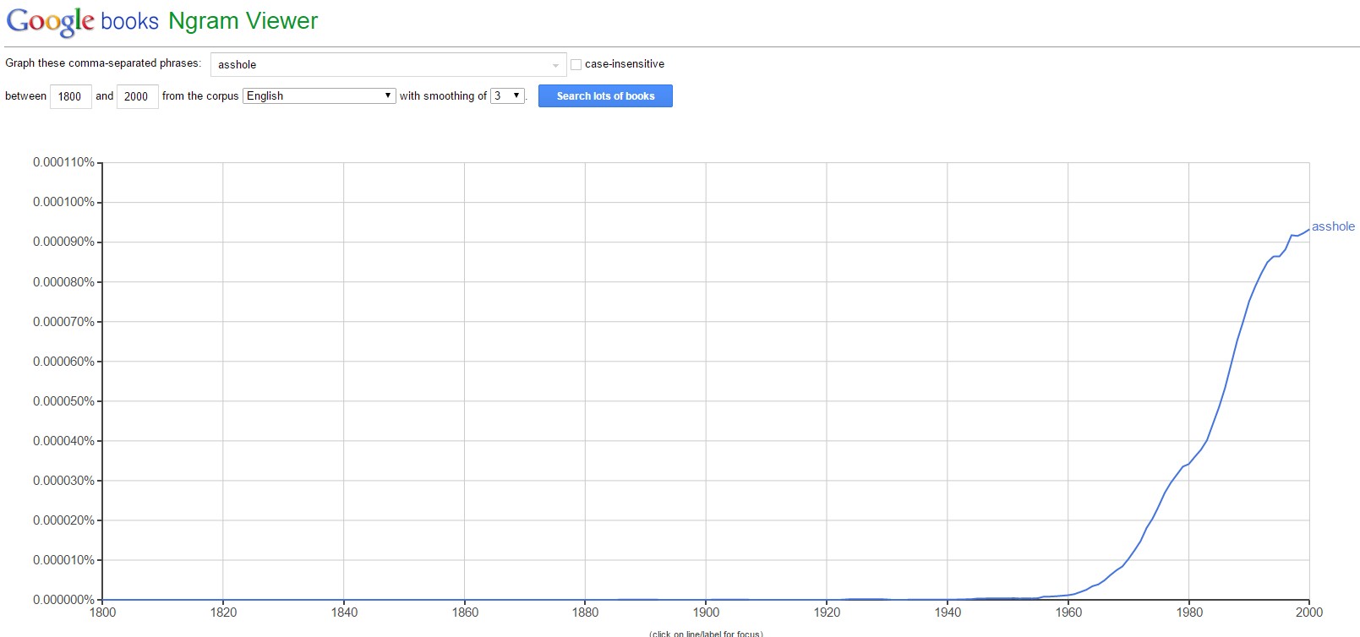Enable the case-insensitive checkbox
The width and height of the screenshot is (1360, 637).
tap(576, 64)
